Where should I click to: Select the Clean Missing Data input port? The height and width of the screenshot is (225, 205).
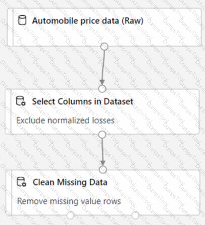[x=103, y=169]
